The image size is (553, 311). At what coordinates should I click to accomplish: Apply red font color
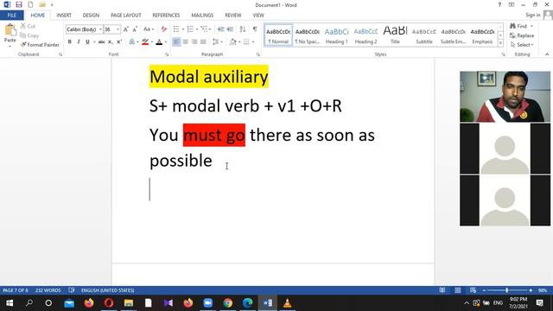[x=159, y=42]
